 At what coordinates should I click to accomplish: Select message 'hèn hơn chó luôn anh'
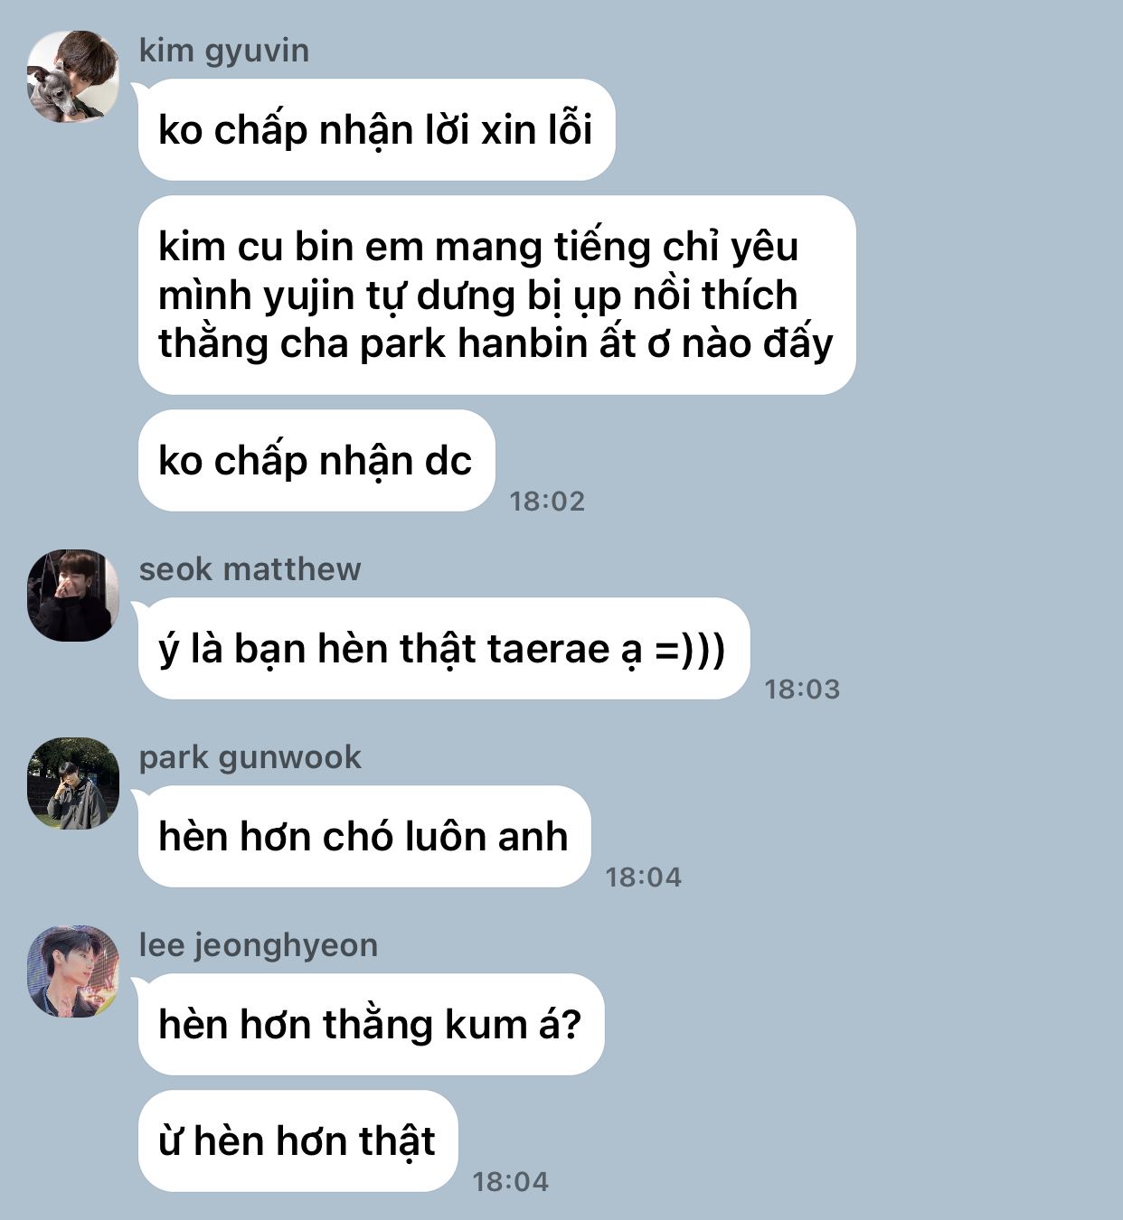pos(364,836)
